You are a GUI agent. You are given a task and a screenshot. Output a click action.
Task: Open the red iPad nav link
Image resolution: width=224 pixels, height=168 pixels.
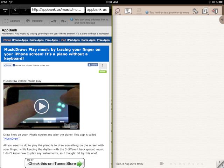(x=63, y=40)
